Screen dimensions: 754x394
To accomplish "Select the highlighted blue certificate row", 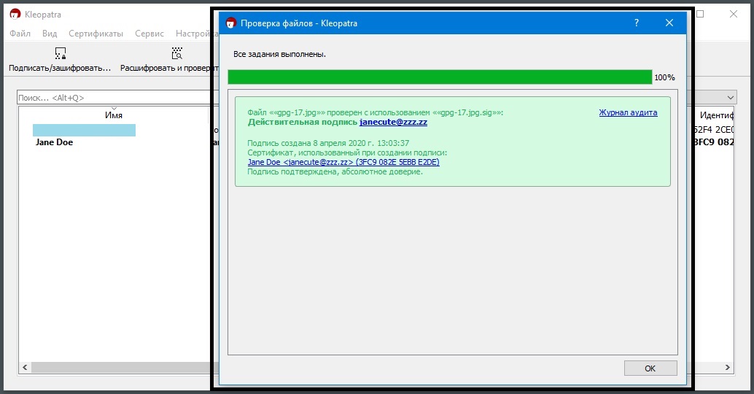I will pos(84,131).
